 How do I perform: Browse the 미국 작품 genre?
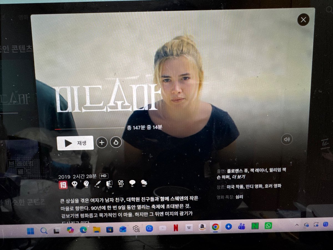[236, 187]
